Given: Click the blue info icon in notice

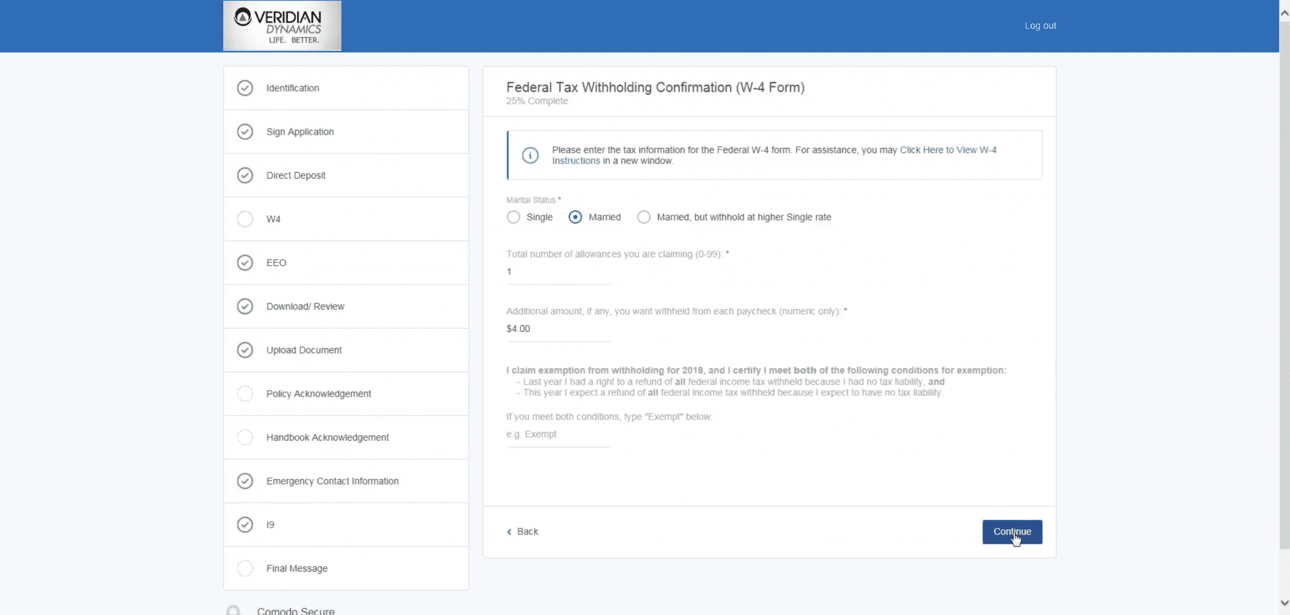Looking at the screenshot, I should pos(530,155).
